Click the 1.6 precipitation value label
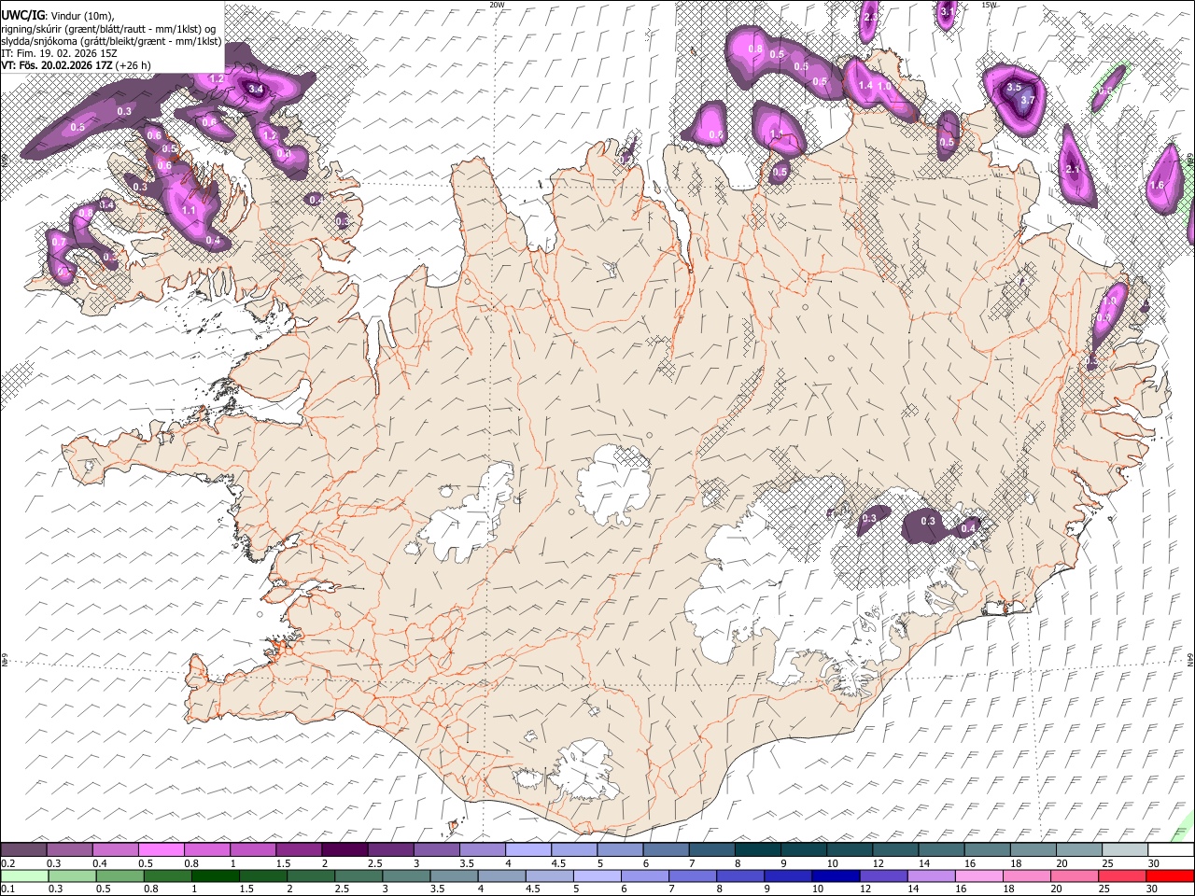This screenshot has width=1195, height=896. (1157, 185)
